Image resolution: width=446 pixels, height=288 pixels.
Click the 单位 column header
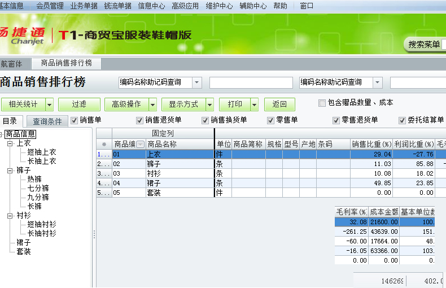[x=224, y=145]
